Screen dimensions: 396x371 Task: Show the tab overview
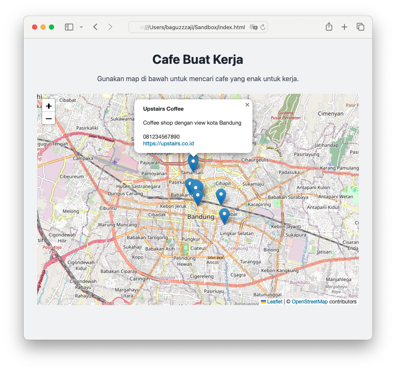tap(361, 27)
